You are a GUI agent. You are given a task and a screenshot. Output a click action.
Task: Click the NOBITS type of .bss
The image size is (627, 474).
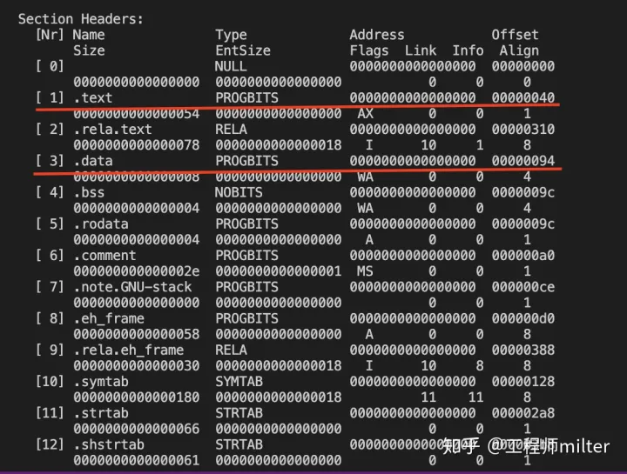tap(239, 192)
